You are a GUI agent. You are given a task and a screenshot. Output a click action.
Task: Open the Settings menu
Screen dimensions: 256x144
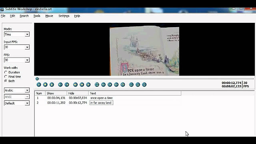(64, 16)
